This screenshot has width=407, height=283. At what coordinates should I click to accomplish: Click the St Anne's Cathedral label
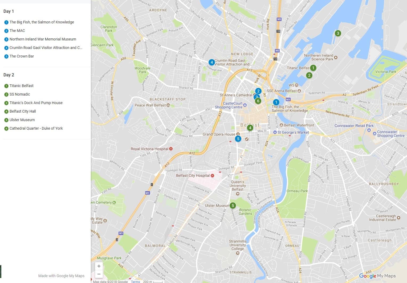coord(236,95)
